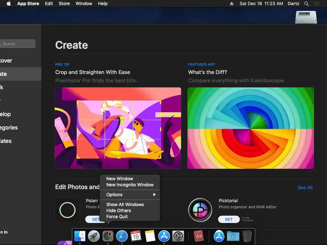
Task: Select the Updates sidebar item
Action: point(21,141)
